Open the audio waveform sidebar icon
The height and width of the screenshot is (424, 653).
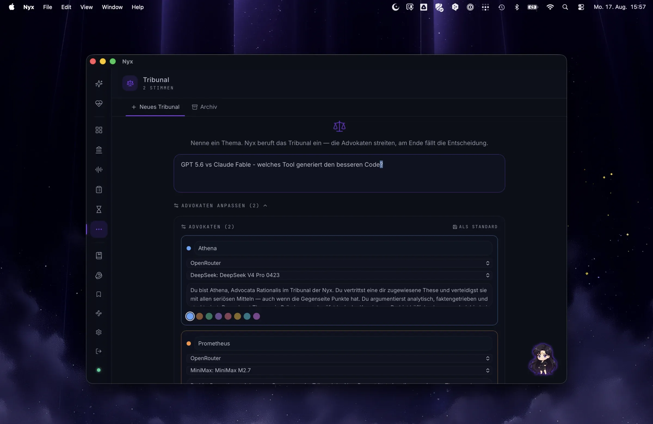[99, 169]
